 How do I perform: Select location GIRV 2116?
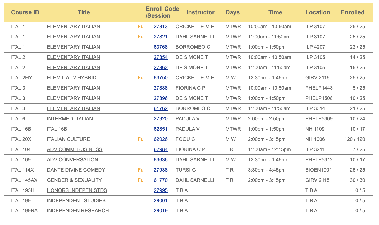click(x=317, y=78)
